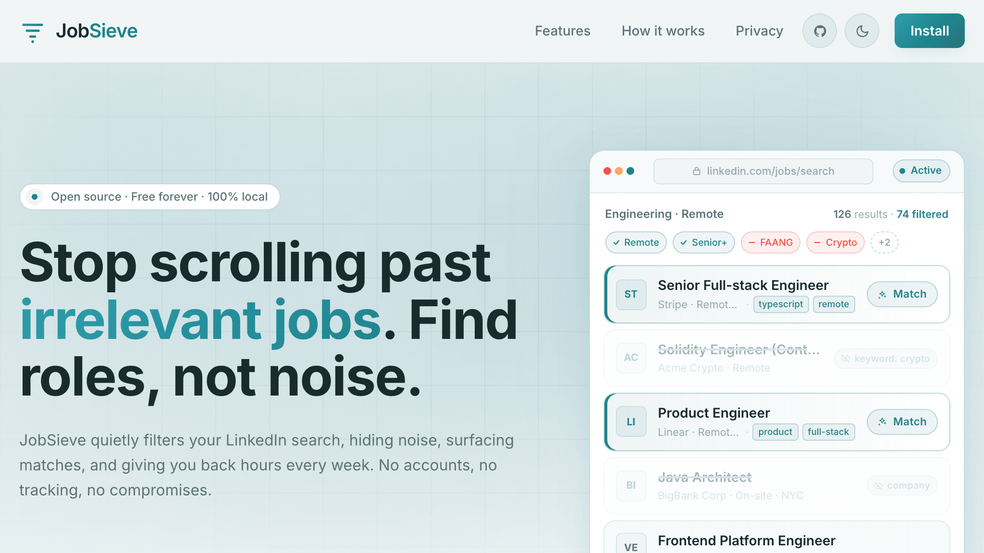The width and height of the screenshot is (984, 553).
Task: Click Match on Senior Full-stack Engineer
Action: click(x=902, y=294)
